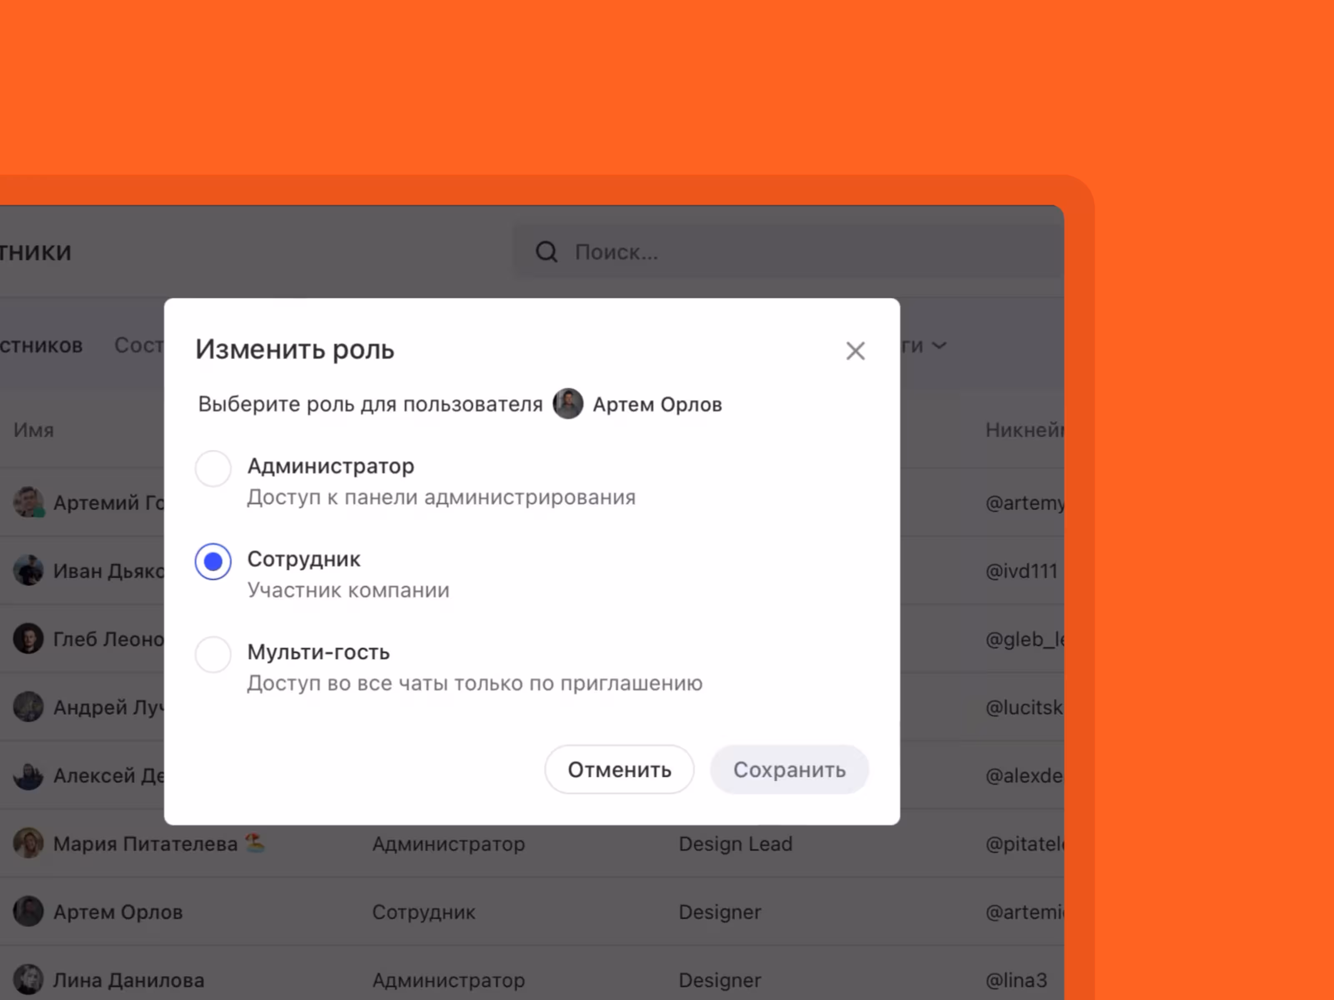1334x1000 pixels.
Task: Click the @lina3 nickname
Action: [x=1017, y=981]
